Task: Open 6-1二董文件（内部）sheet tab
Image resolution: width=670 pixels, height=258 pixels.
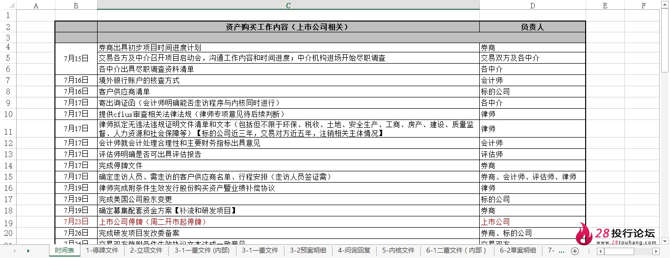Action: 457,250
